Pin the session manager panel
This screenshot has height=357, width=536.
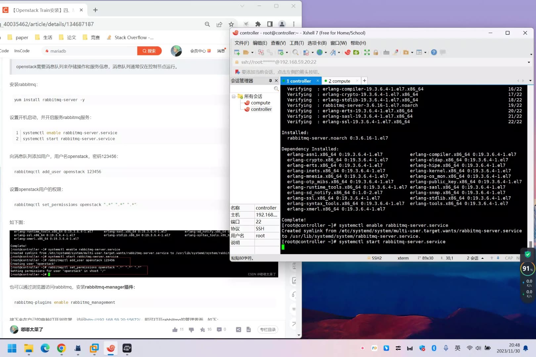pyautogui.click(x=270, y=81)
